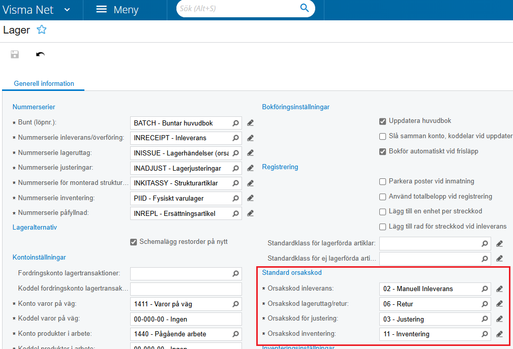Open lookup for 11 - Inventering field
513x349 pixels.
coord(485,334)
